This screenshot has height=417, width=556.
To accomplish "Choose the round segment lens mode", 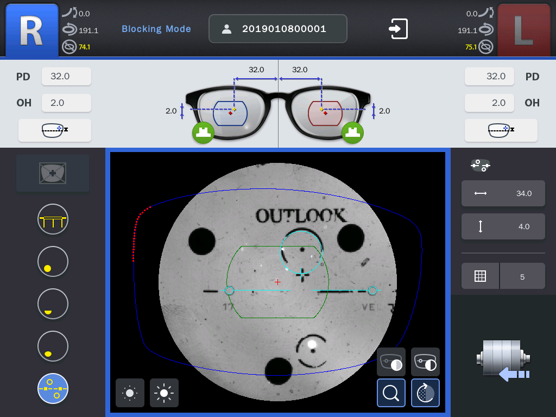I will point(53,262).
